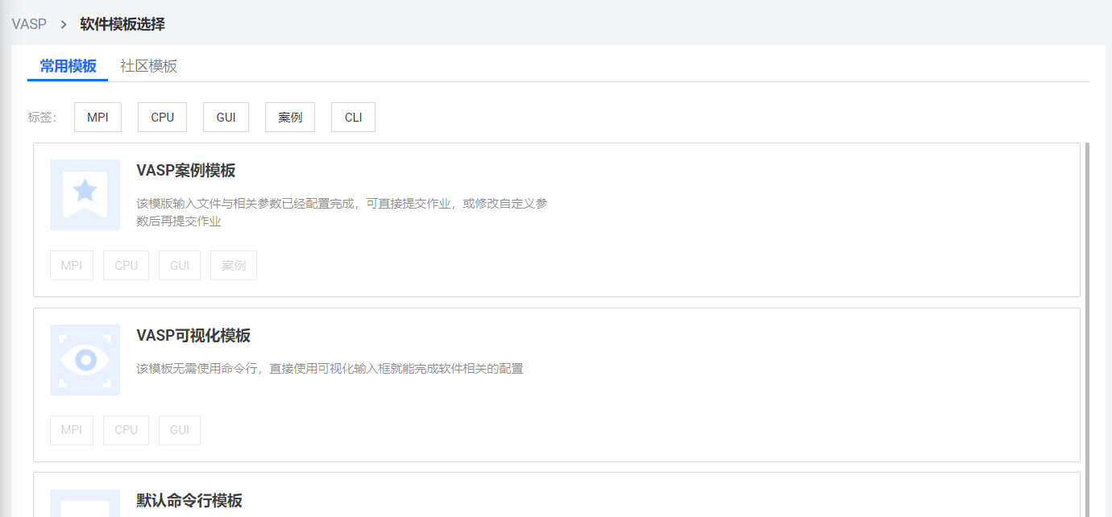Switch to the 社区模板 tab
This screenshot has height=517, width=1112.
[148, 66]
